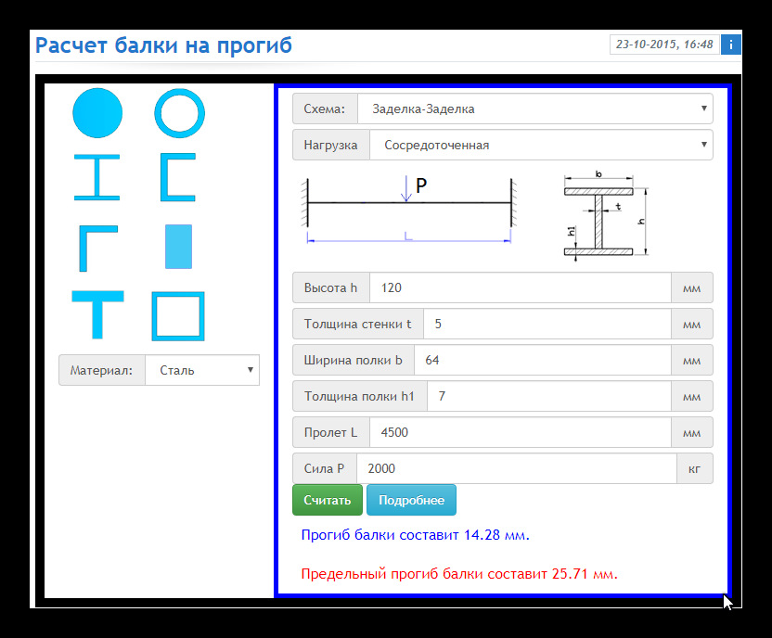Edit the Толщина полки h1 field

(x=548, y=396)
